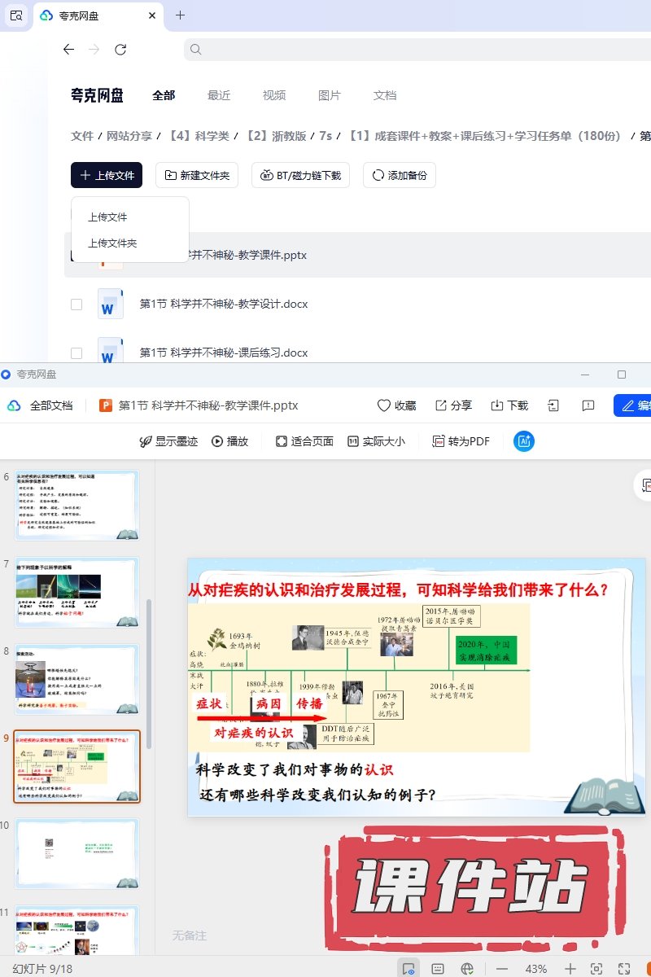The height and width of the screenshot is (977, 651).
Task: Click 新建文件夹 button
Action: pos(197,175)
